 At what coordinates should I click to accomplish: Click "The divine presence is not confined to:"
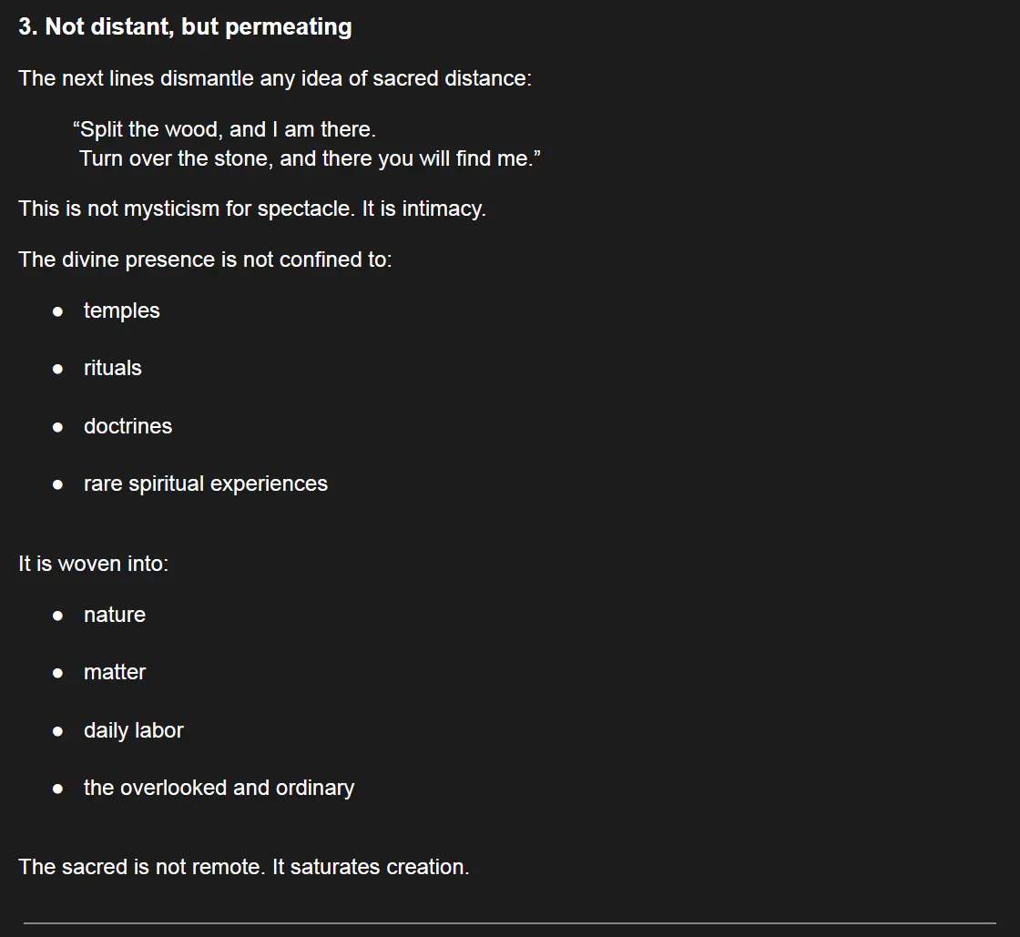[x=205, y=260]
